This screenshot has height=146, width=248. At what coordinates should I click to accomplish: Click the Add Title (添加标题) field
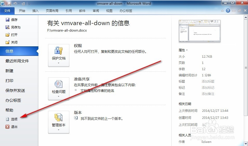[x=208, y=82]
